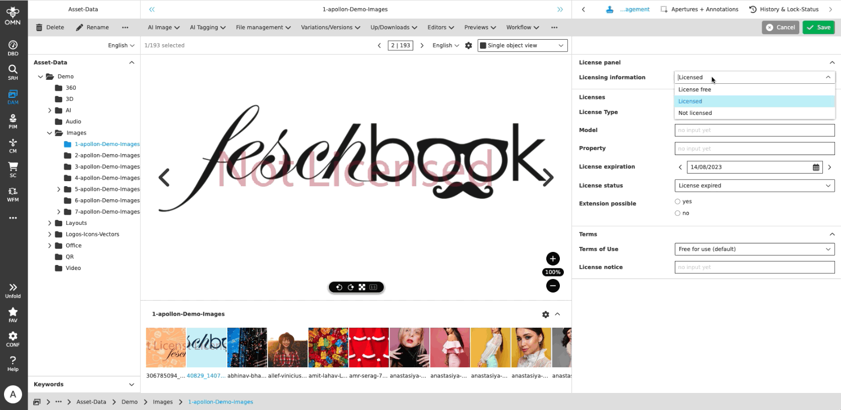Screen dimensions: 841x410
Task: Cancel the editing
Action: pyautogui.click(x=780, y=28)
